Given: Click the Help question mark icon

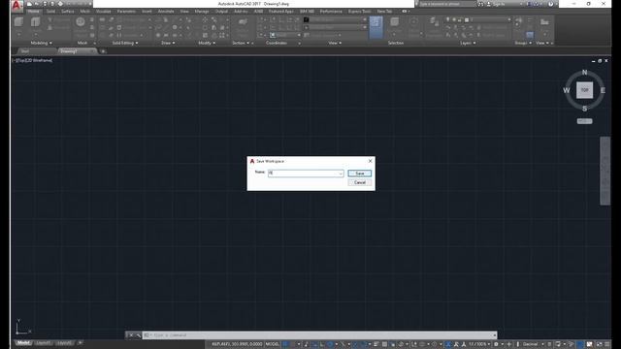Looking at the screenshot, I should [550, 4].
